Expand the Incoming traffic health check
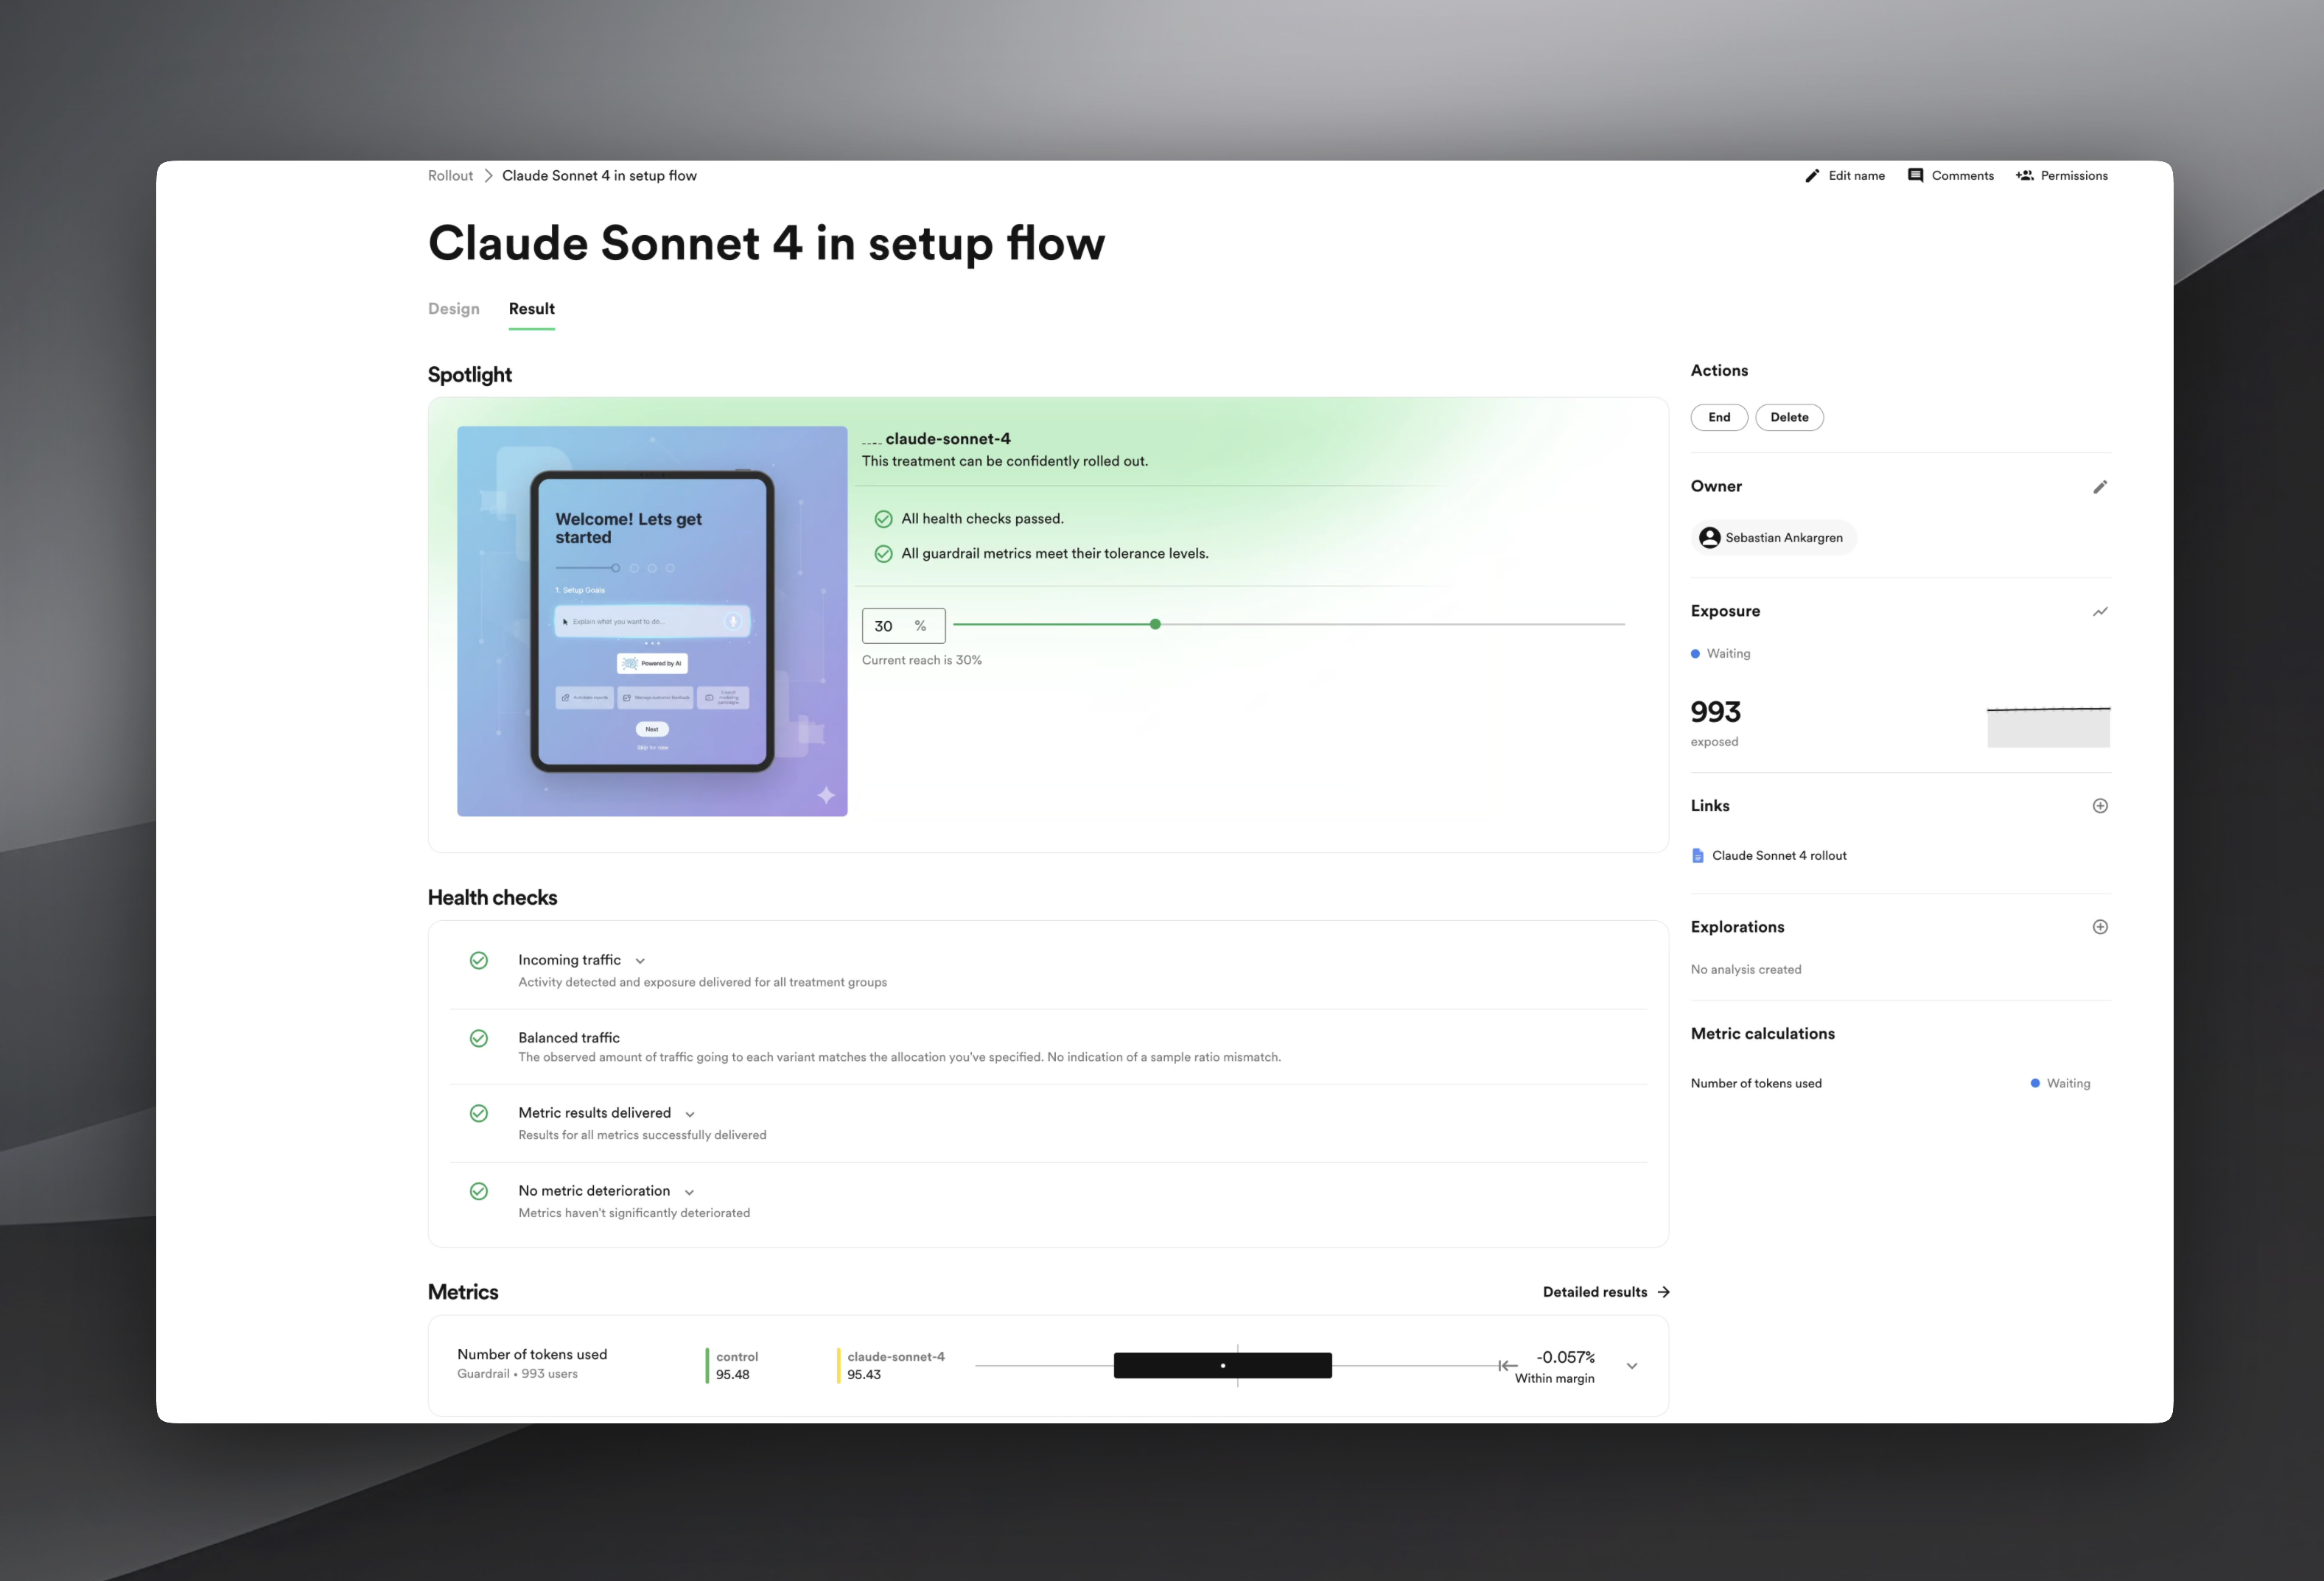Image resolution: width=2324 pixels, height=1581 pixels. [x=640, y=961]
